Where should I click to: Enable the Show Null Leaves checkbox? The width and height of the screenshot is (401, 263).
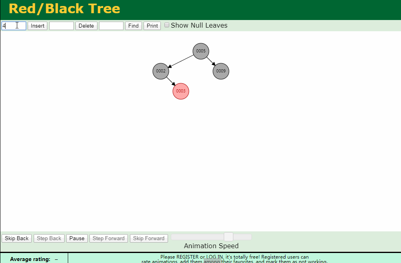167,25
